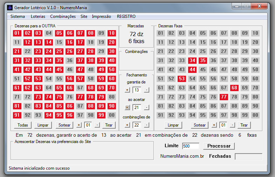Mark gray number 00 in Dezenas Fixas grid
Viewport: 275px width, 177px height.
tap(255, 115)
